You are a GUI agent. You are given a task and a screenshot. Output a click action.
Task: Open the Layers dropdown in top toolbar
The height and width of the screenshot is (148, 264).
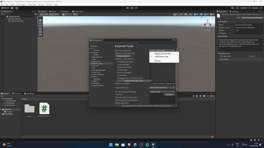click(x=245, y=8)
